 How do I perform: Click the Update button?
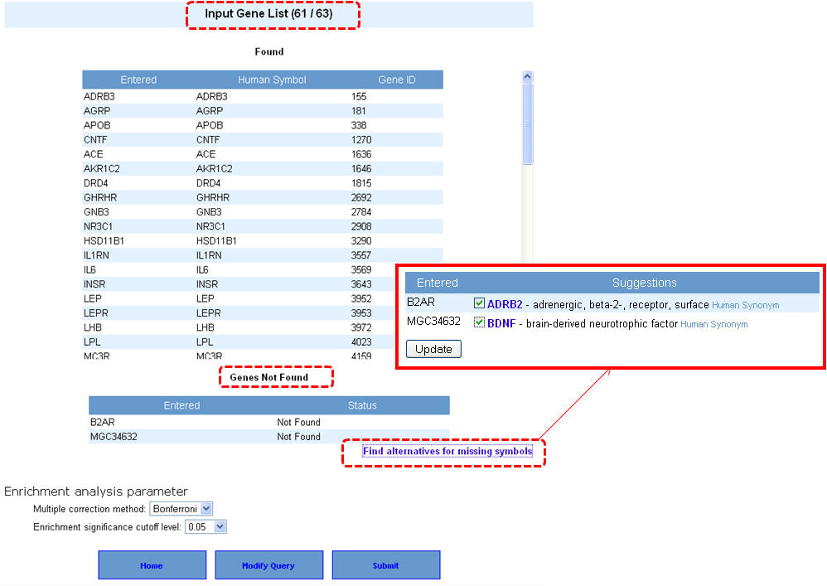(x=433, y=349)
